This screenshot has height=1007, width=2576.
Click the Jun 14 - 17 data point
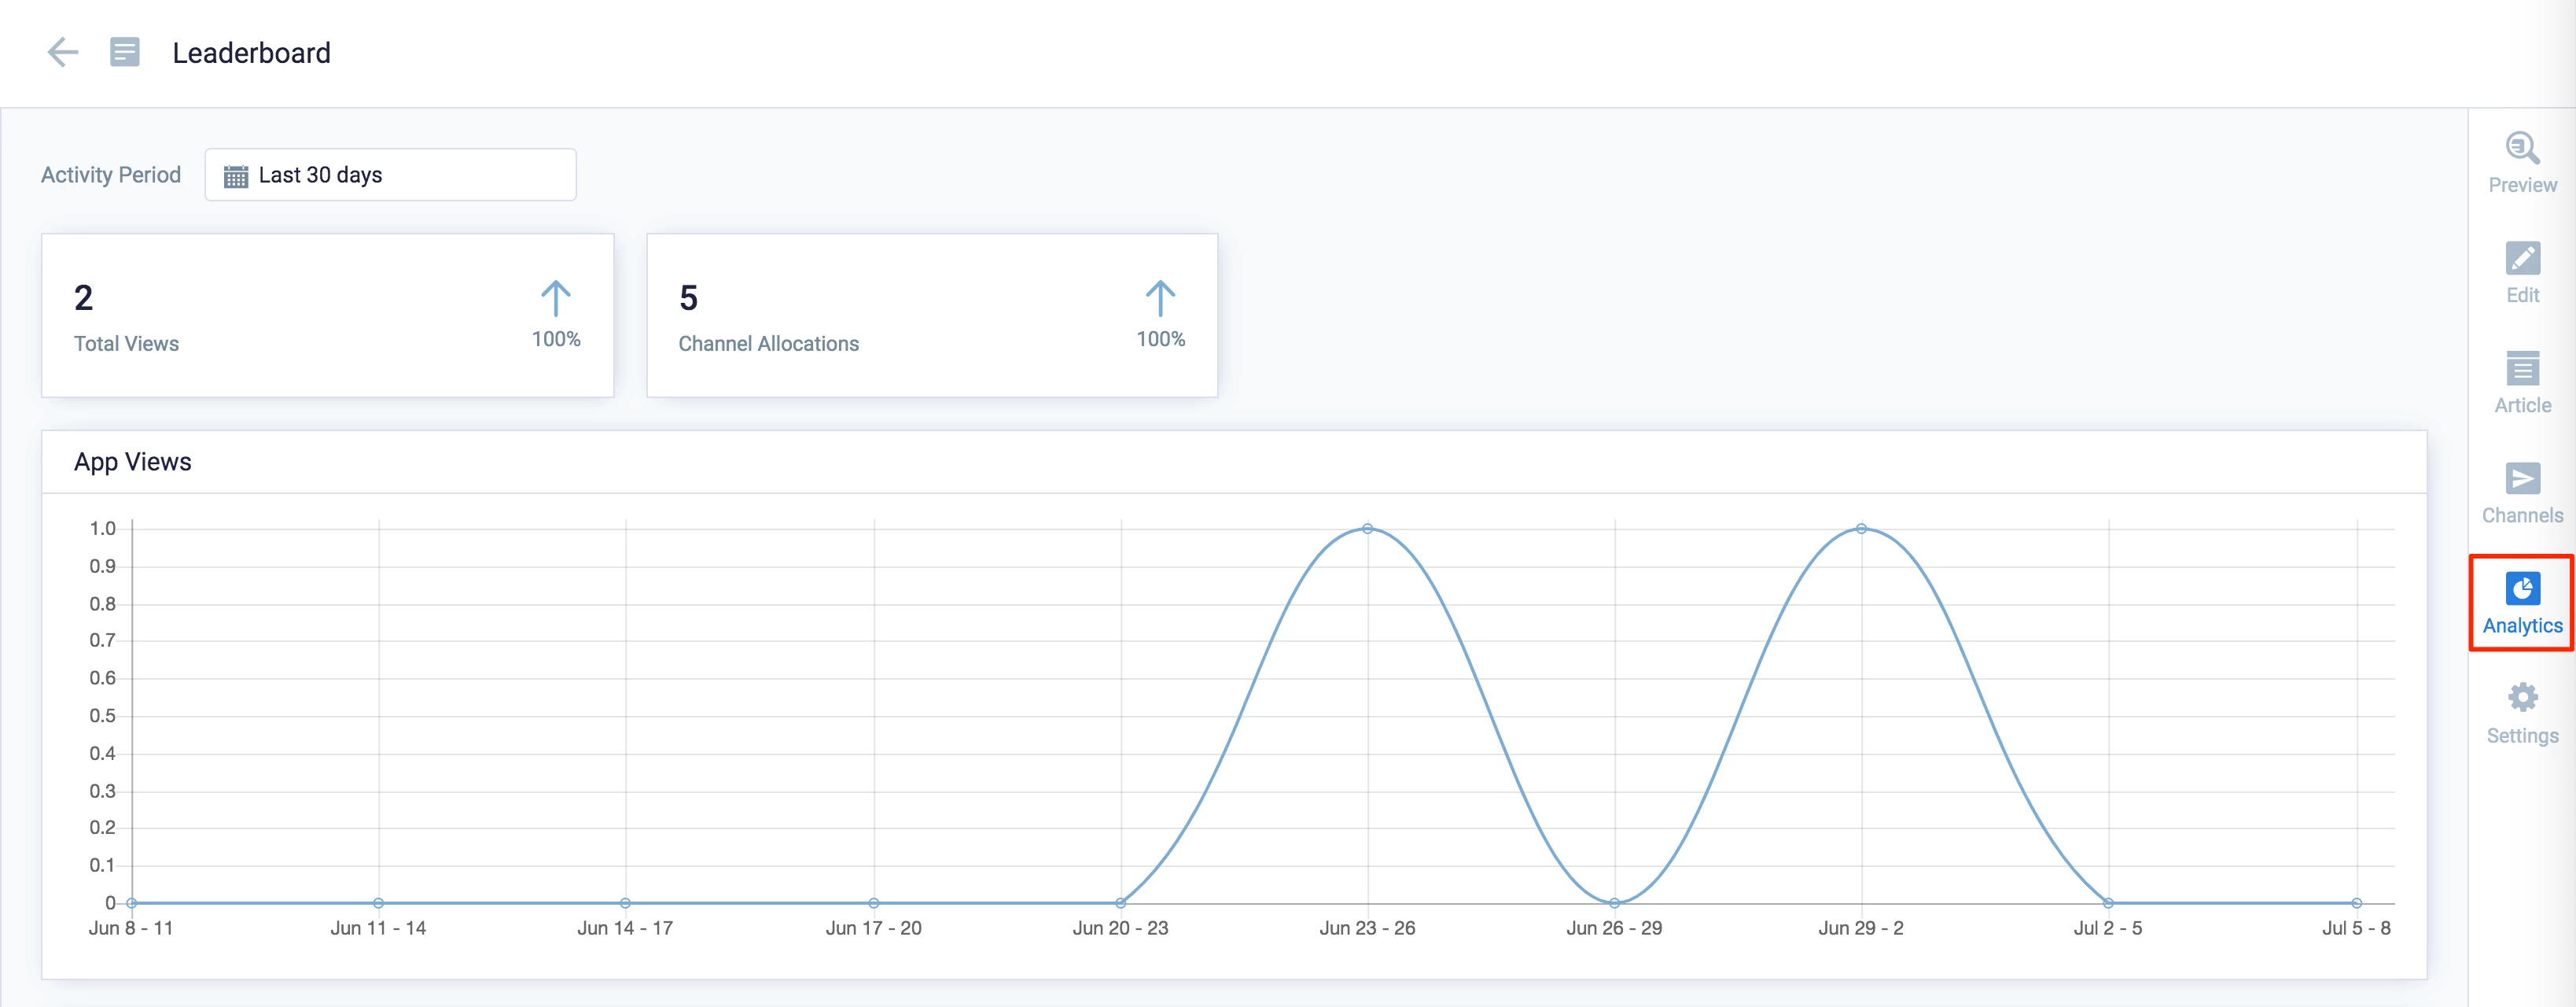625,903
